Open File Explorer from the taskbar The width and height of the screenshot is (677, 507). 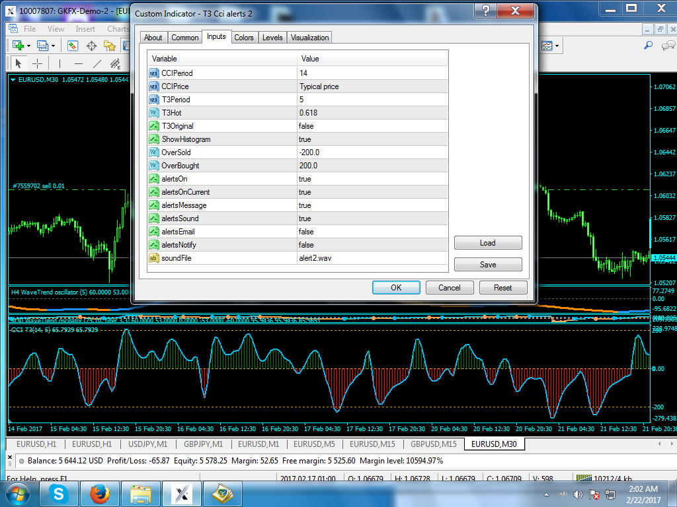pos(140,494)
